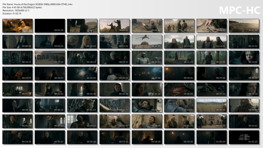Select the landscape thumbnail at 00:07:40
Image resolution: width=263 pixels, height=148 pixels.
244,26
